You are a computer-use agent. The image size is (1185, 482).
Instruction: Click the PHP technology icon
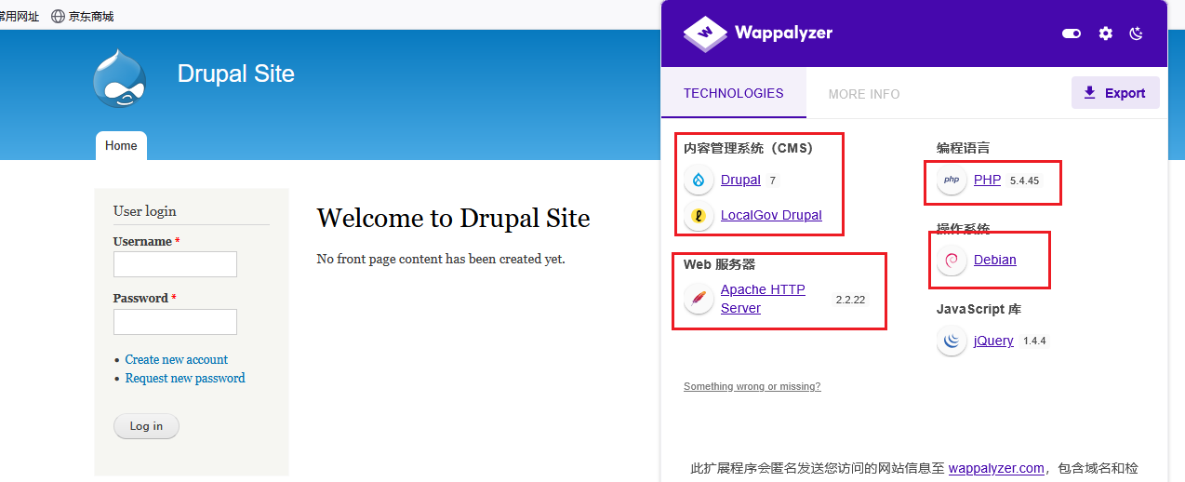(952, 180)
